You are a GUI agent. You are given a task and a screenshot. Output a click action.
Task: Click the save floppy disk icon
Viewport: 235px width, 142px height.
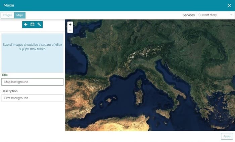33,25
